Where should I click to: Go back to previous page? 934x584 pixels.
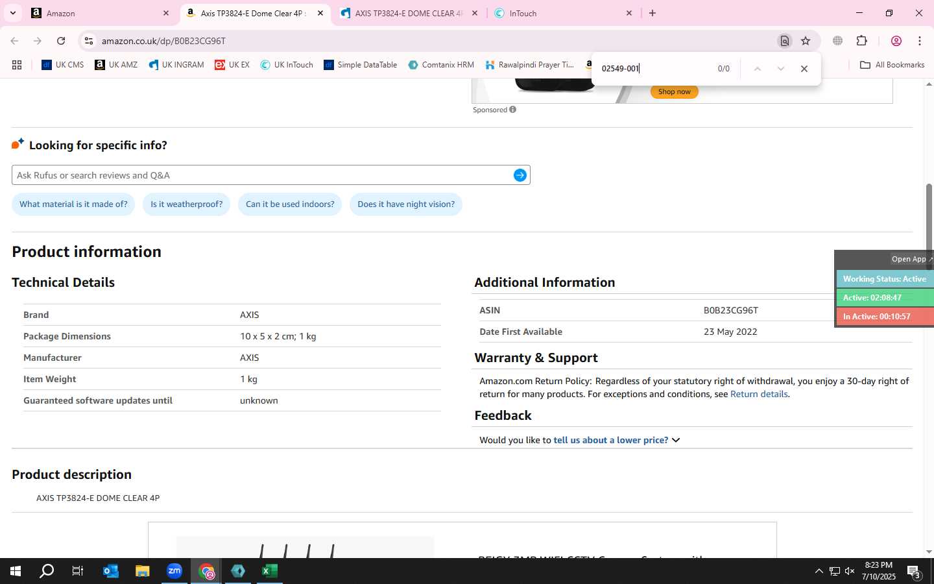pyautogui.click(x=14, y=41)
